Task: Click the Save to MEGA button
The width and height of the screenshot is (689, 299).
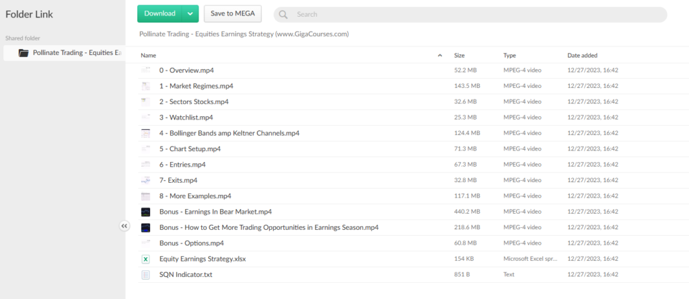Action: tap(232, 13)
